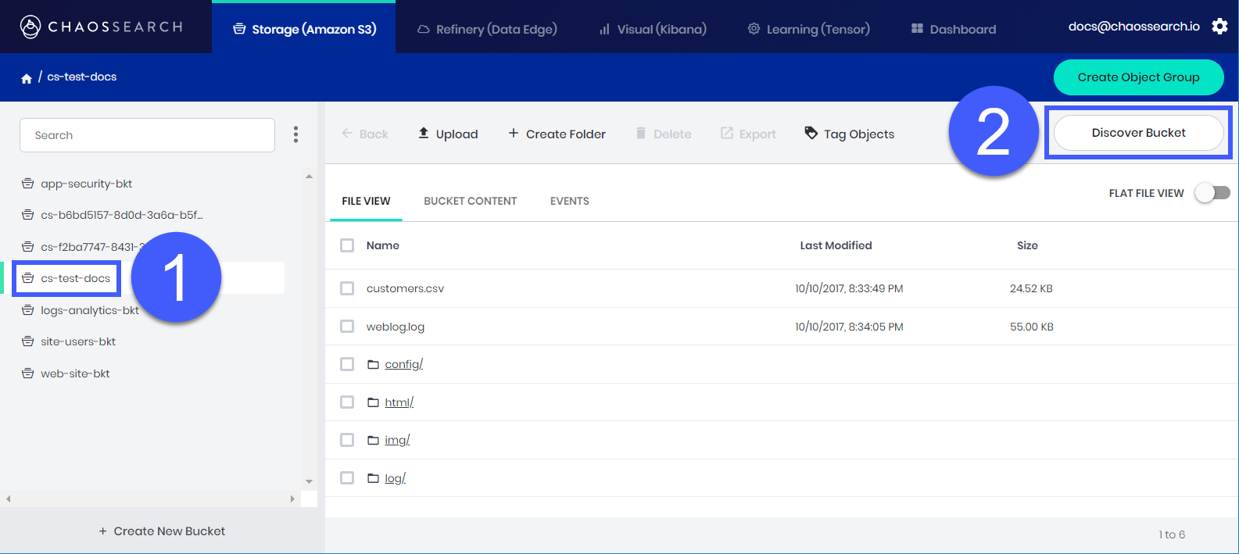Click the Export icon
The image size is (1239, 554).
727,133
